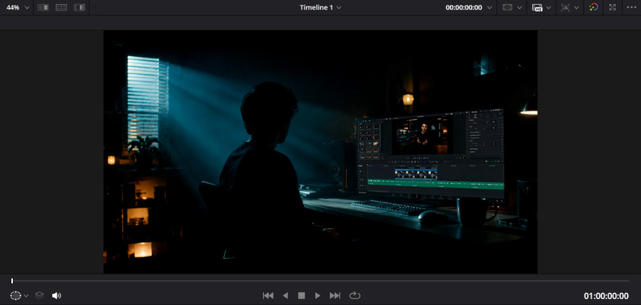Jump to the first frame button
This screenshot has width=641, height=305.
(x=268, y=296)
